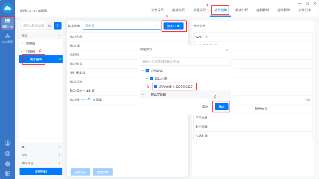
Task: Click the 确定 button
Action: click(222, 107)
